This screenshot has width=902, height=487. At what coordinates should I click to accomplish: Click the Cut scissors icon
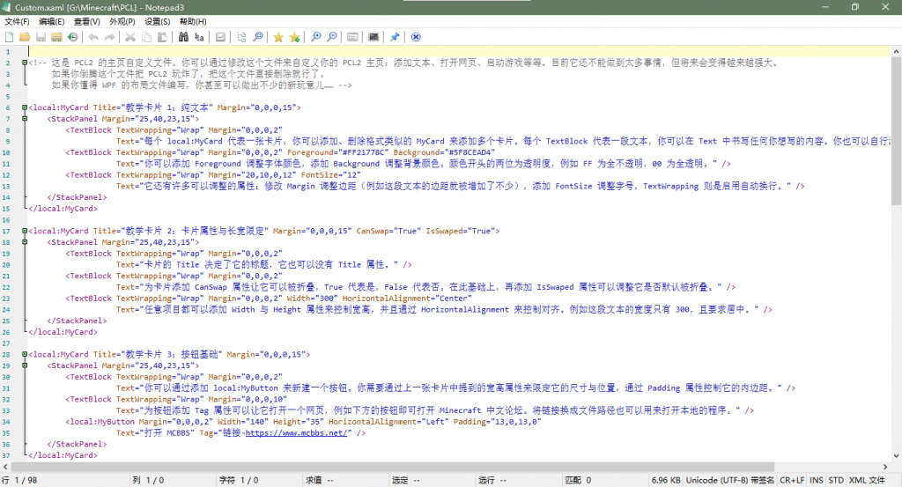coord(130,37)
